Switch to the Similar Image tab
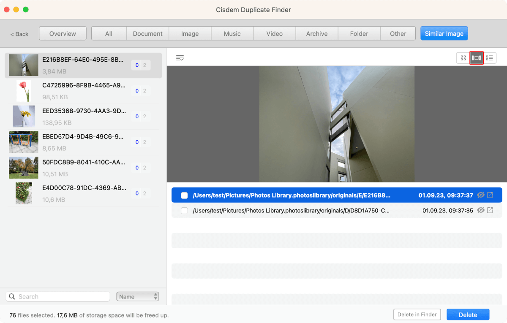 tap(444, 33)
